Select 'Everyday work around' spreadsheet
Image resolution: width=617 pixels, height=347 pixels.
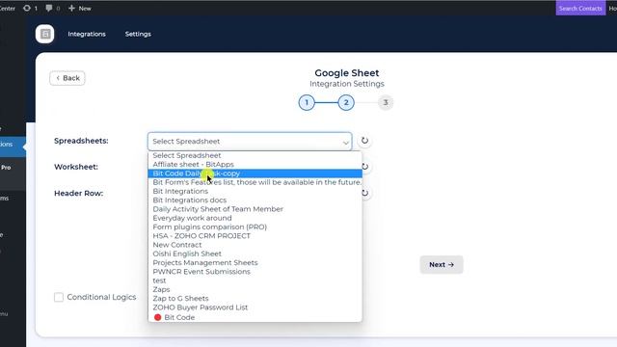[255, 218]
